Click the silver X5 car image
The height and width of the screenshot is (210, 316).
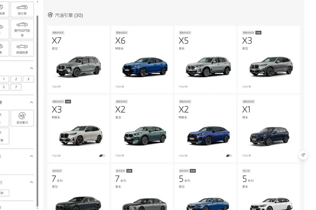(208, 67)
